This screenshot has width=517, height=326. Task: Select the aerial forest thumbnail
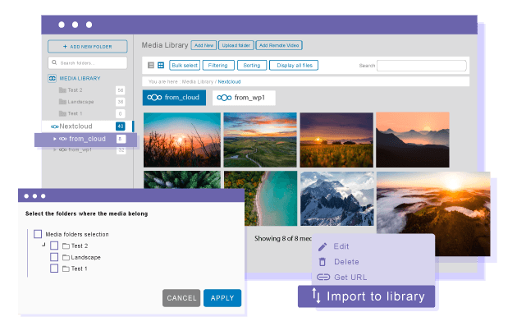182,180
